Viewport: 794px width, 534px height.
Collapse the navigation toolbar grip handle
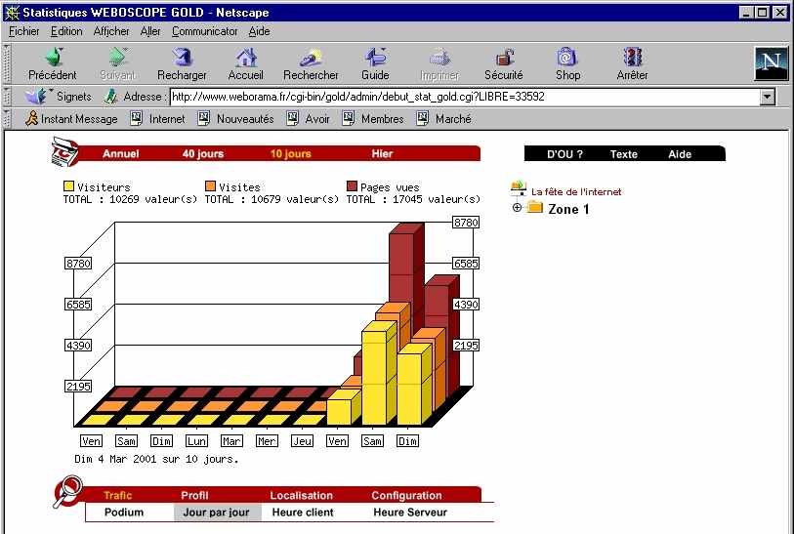point(7,63)
